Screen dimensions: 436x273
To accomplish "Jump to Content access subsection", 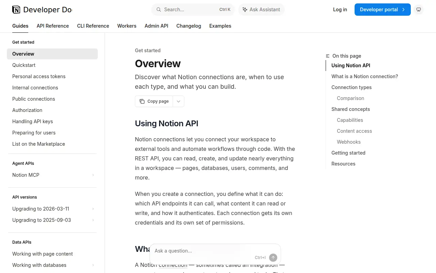I will coord(354,131).
